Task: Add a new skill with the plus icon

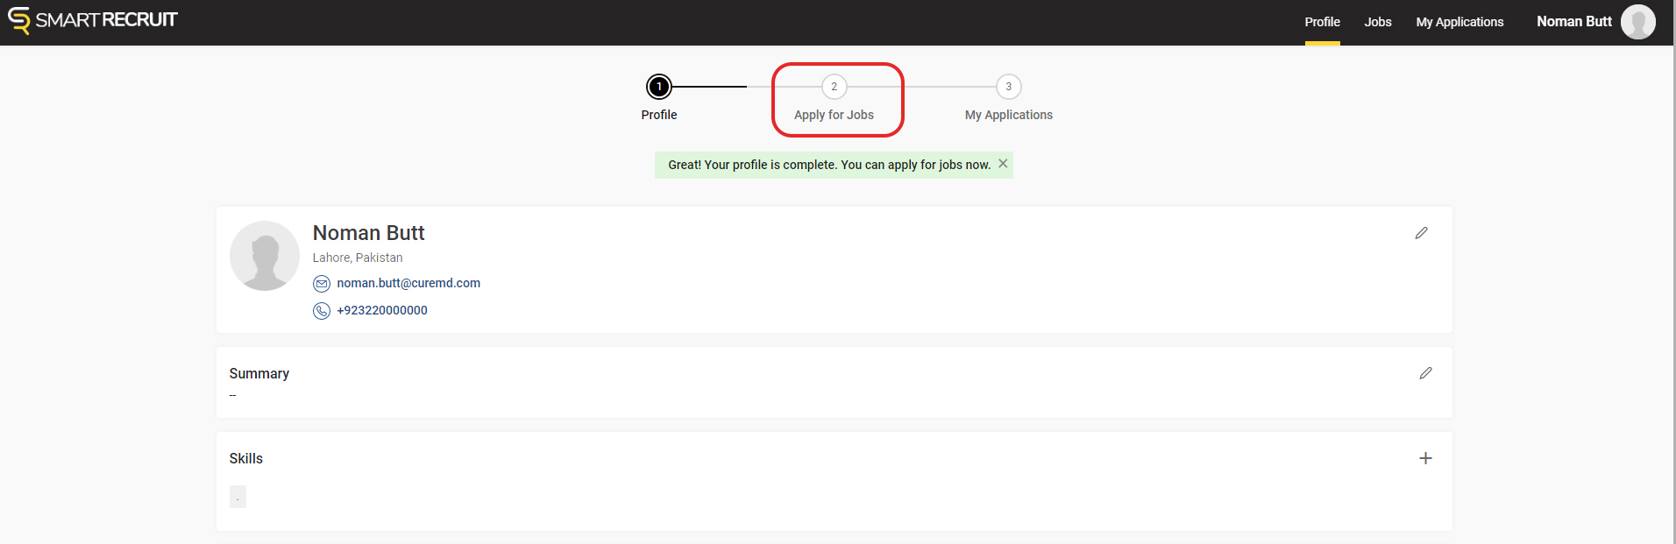Action: click(x=1425, y=458)
